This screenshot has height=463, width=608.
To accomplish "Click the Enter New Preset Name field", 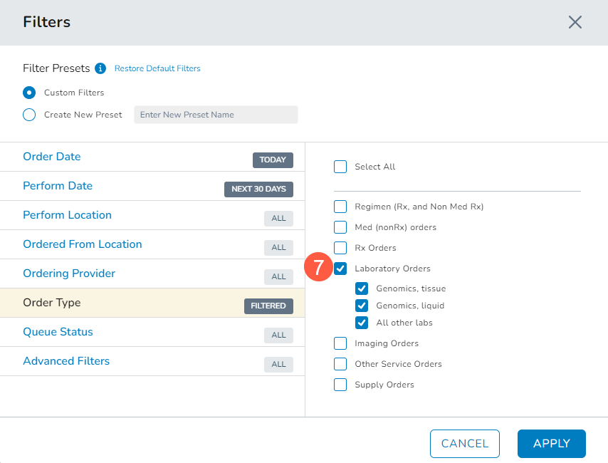I will point(216,115).
